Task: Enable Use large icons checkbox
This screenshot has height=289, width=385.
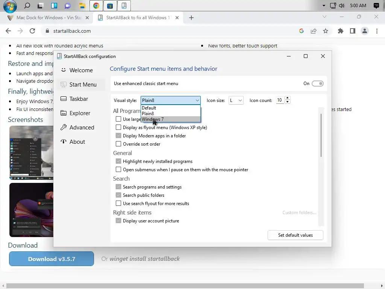Action: (118, 119)
